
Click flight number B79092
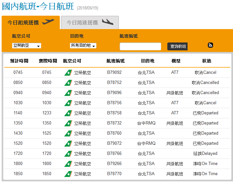(x=114, y=72)
